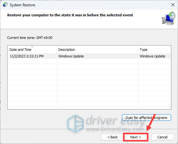Viewport: 178px width, 144px height.
Task: Click the Windows Update description cell
Action: click(71, 56)
